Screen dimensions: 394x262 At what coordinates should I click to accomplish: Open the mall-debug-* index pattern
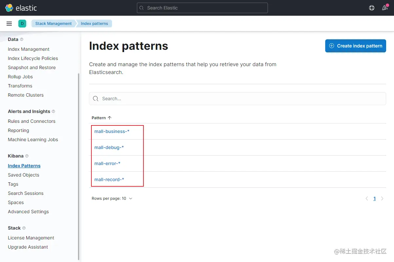pyautogui.click(x=109, y=147)
